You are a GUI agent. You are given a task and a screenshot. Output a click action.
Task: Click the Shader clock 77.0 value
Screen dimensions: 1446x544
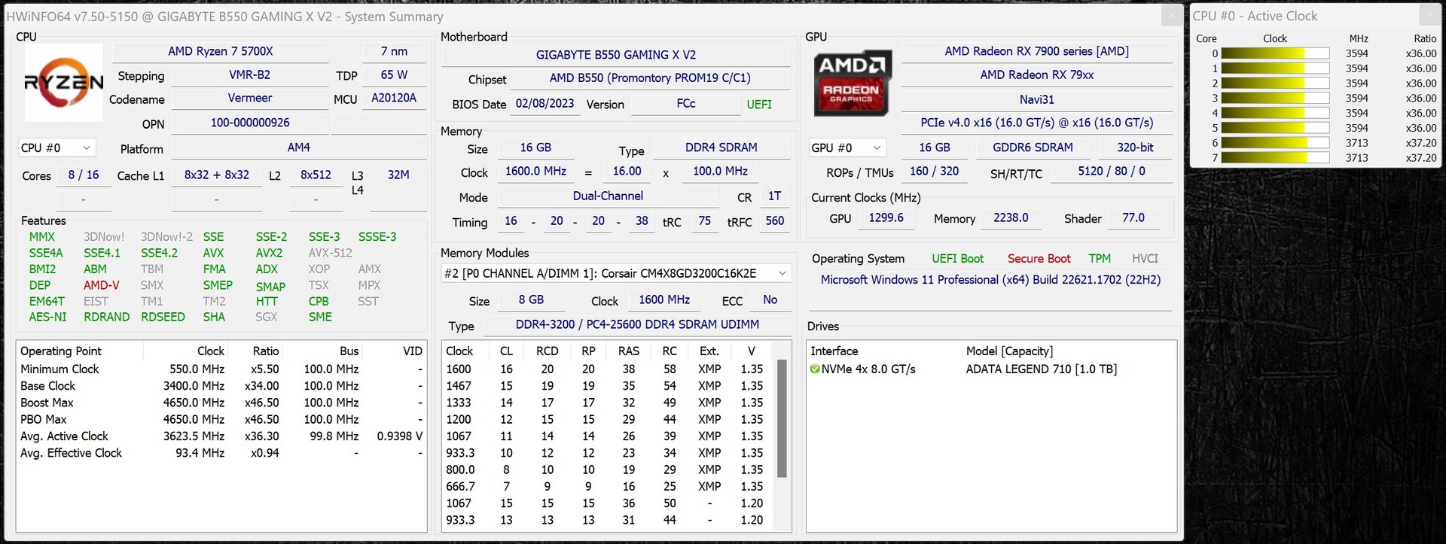click(x=1133, y=217)
